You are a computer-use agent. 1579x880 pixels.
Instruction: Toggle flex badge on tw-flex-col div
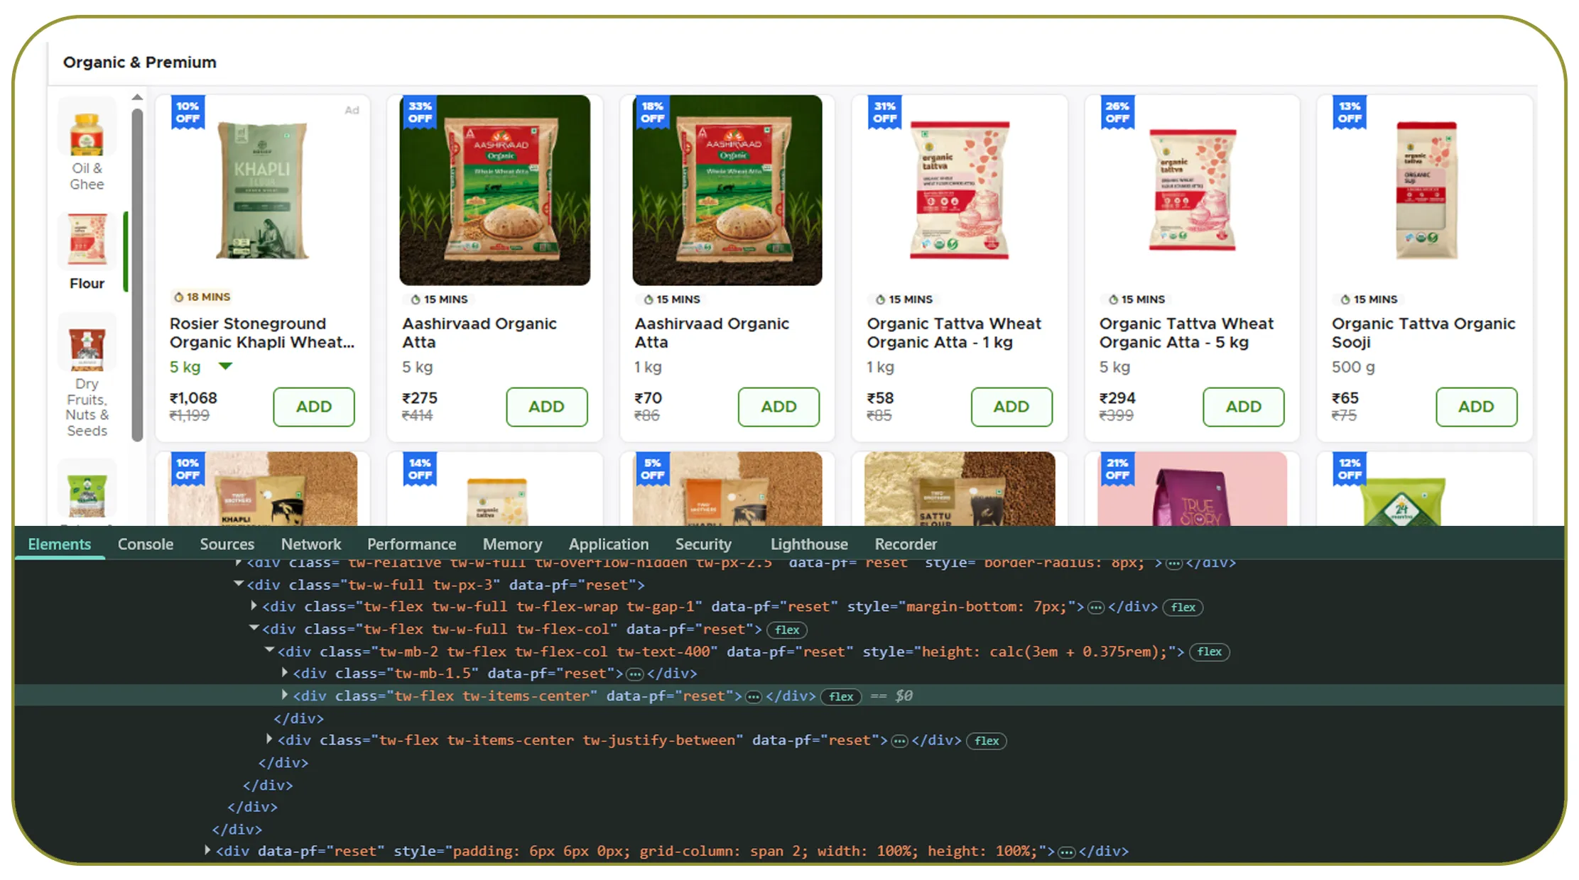(787, 630)
